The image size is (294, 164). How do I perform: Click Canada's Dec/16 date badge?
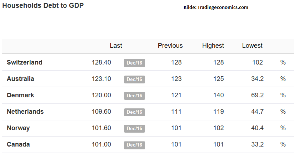click(x=134, y=145)
